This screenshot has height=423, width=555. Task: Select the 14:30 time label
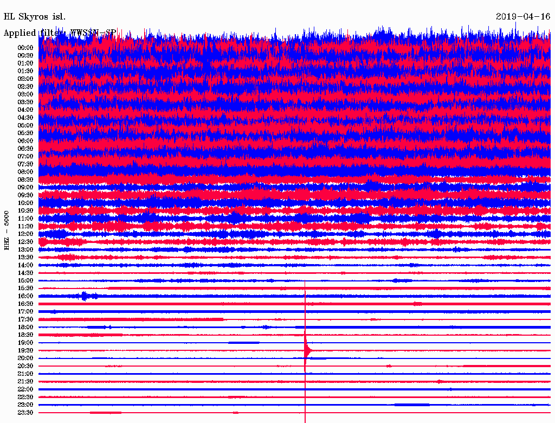[x=25, y=273]
